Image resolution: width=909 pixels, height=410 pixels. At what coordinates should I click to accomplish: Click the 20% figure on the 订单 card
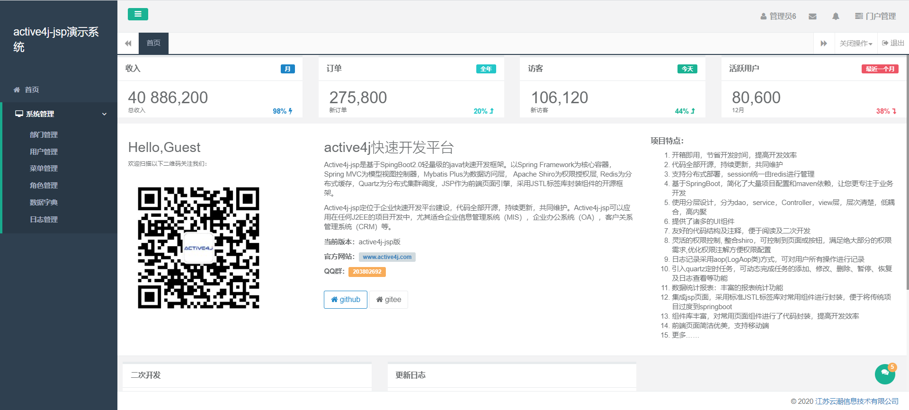[484, 111]
